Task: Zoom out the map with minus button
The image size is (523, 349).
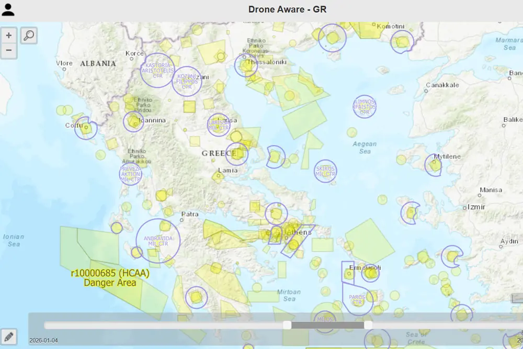Action: 9,51
